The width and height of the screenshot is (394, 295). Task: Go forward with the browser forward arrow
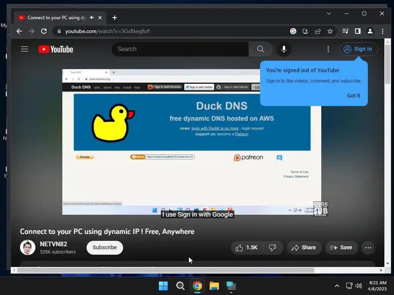tap(32, 31)
